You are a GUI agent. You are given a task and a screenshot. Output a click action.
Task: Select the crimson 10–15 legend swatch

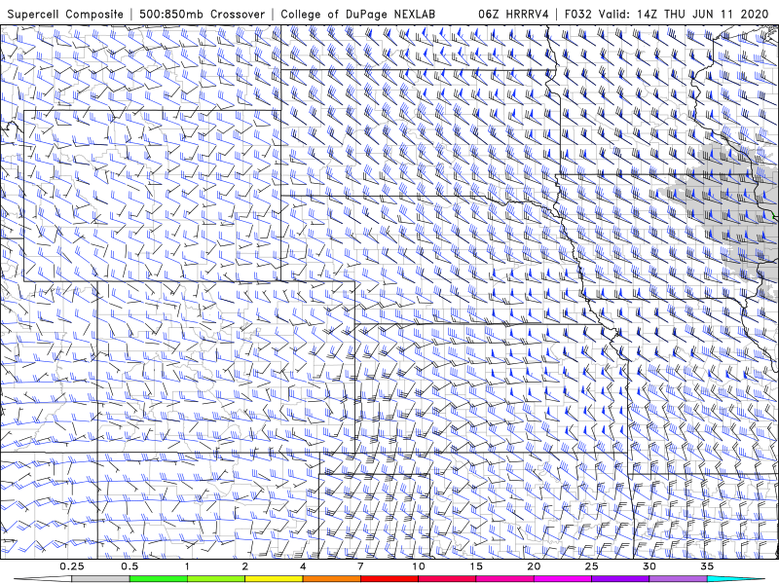447,579
